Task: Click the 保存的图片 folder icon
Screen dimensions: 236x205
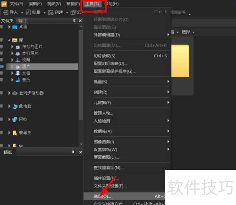Action: click(18, 47)
